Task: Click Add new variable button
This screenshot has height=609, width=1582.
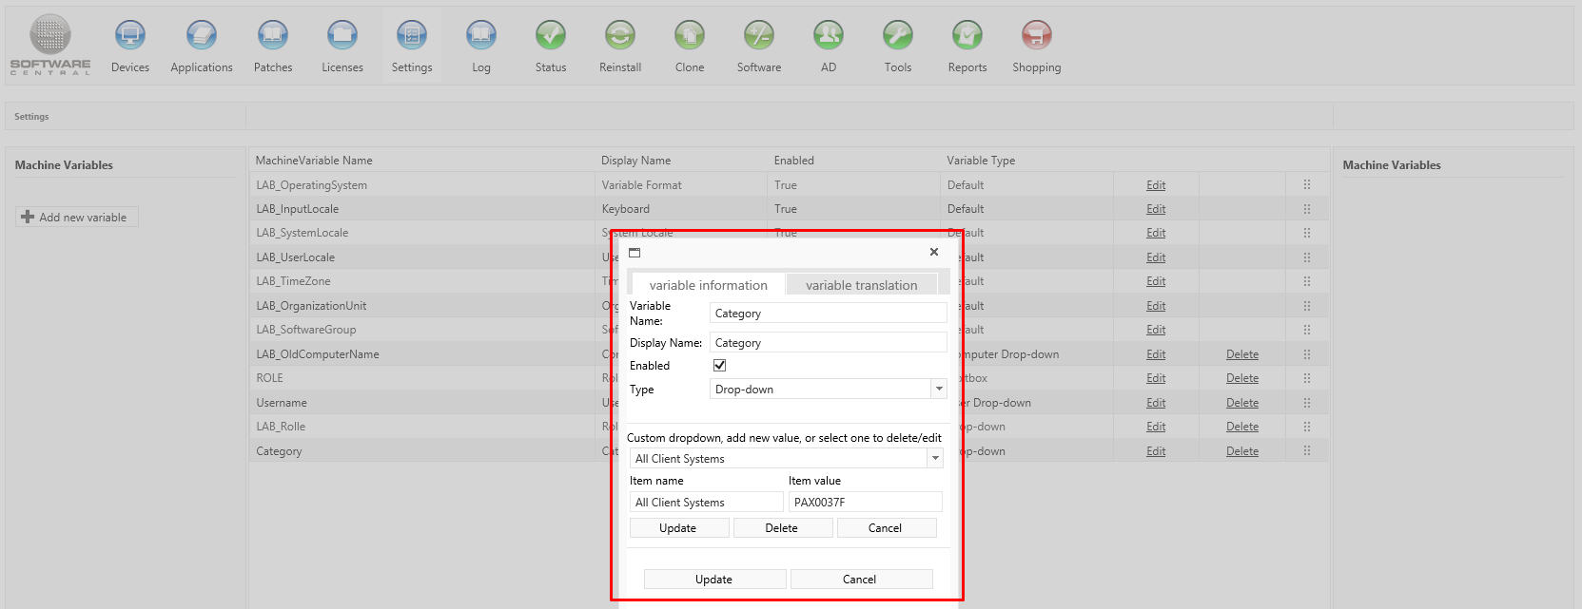Action: [x=77, y=218]
